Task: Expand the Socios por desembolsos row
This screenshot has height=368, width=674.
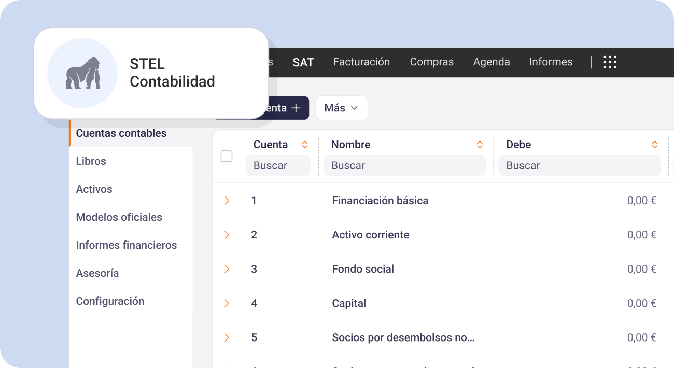Action: tap(227, 337)
